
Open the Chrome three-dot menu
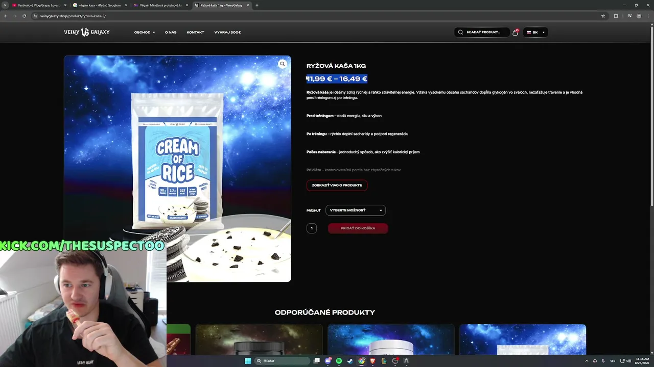coord(648,16)
